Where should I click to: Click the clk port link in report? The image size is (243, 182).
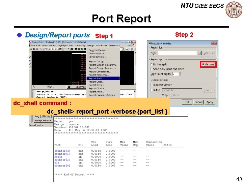coord(57,163)
